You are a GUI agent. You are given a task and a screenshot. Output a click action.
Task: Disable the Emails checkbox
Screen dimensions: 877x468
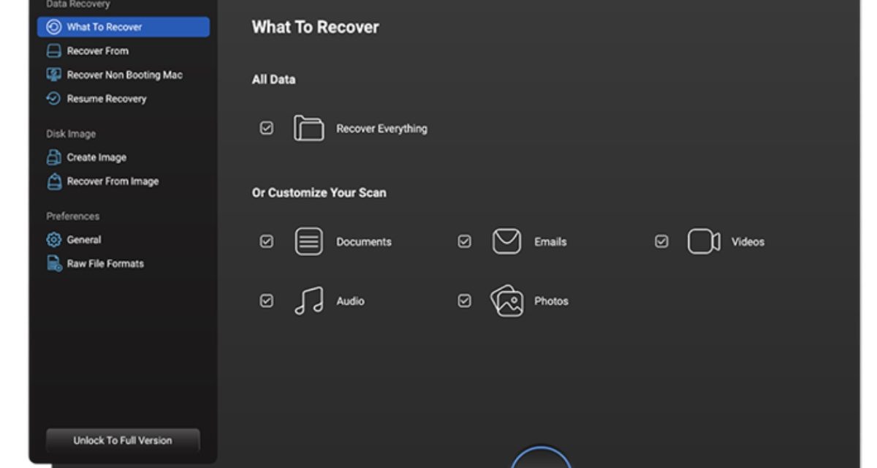[x=464, y=241]
